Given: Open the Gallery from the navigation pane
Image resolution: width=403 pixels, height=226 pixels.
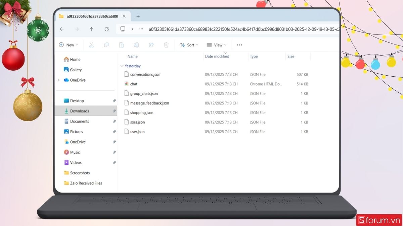Looking at the screenshot, I should pos(75,70).
